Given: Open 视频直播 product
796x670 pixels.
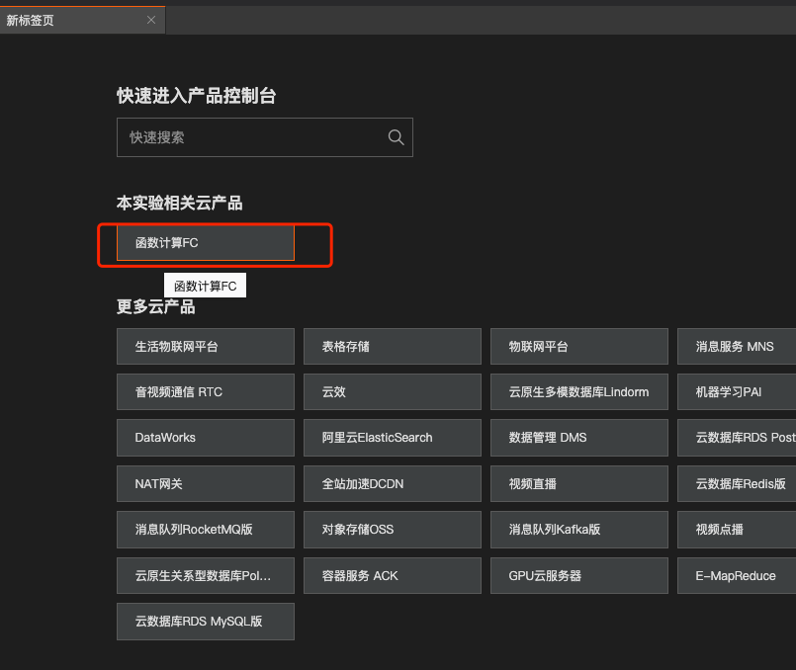Looking at the screenshot, I should pyautogui.click(x=579, y=484).
